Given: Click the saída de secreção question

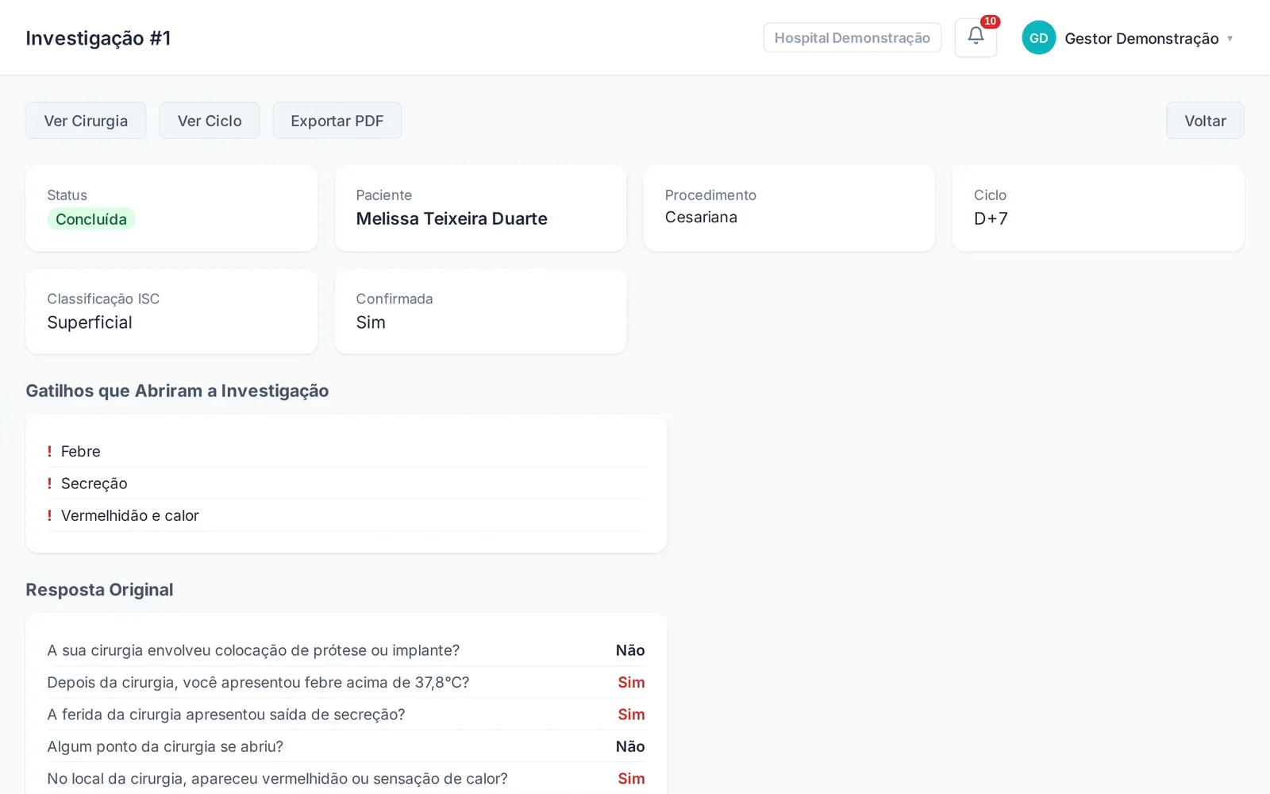Looking at the screenshot, I should pos(226,715).
